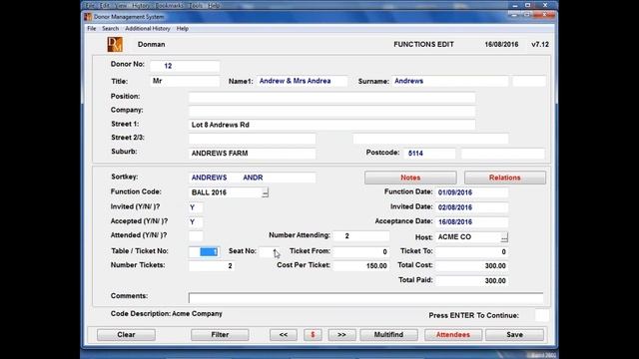Image resolution: width=639 pixels, height=359 pixels.
Task: Click the Comments field
Action: tap(365, 298)
